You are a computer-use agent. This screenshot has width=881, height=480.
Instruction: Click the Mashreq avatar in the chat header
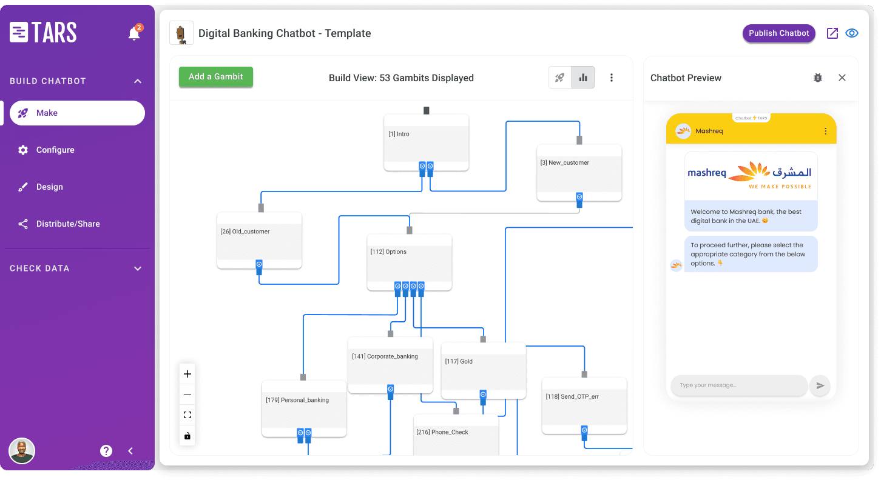[x=684, y=131]
